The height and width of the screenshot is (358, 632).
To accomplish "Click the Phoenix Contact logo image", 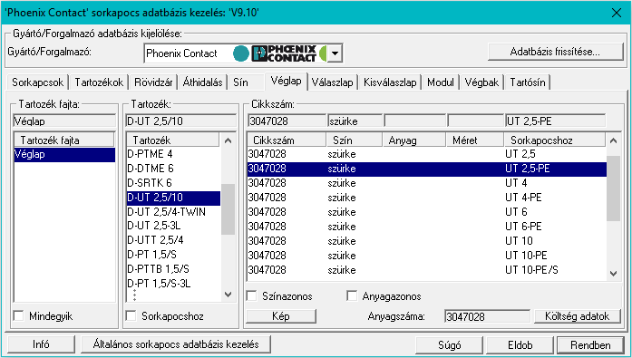I will pos(284,53).
